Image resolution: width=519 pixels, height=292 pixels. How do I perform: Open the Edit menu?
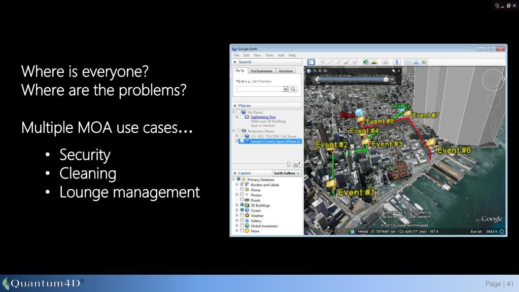tap(246, 55)
